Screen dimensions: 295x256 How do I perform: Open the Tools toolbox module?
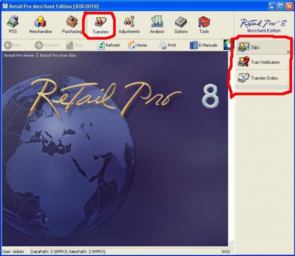[204, 25]
